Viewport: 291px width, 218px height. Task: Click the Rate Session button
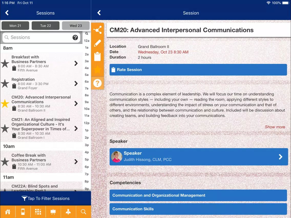pyautogui.click(x=198, y=70)
